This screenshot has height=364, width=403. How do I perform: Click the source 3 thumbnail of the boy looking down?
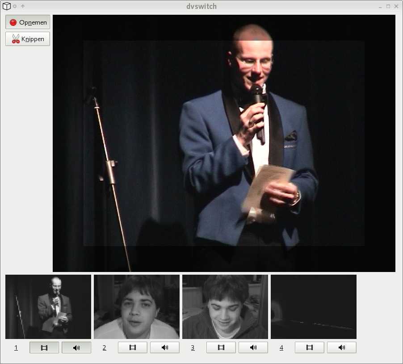click(225, 307)
